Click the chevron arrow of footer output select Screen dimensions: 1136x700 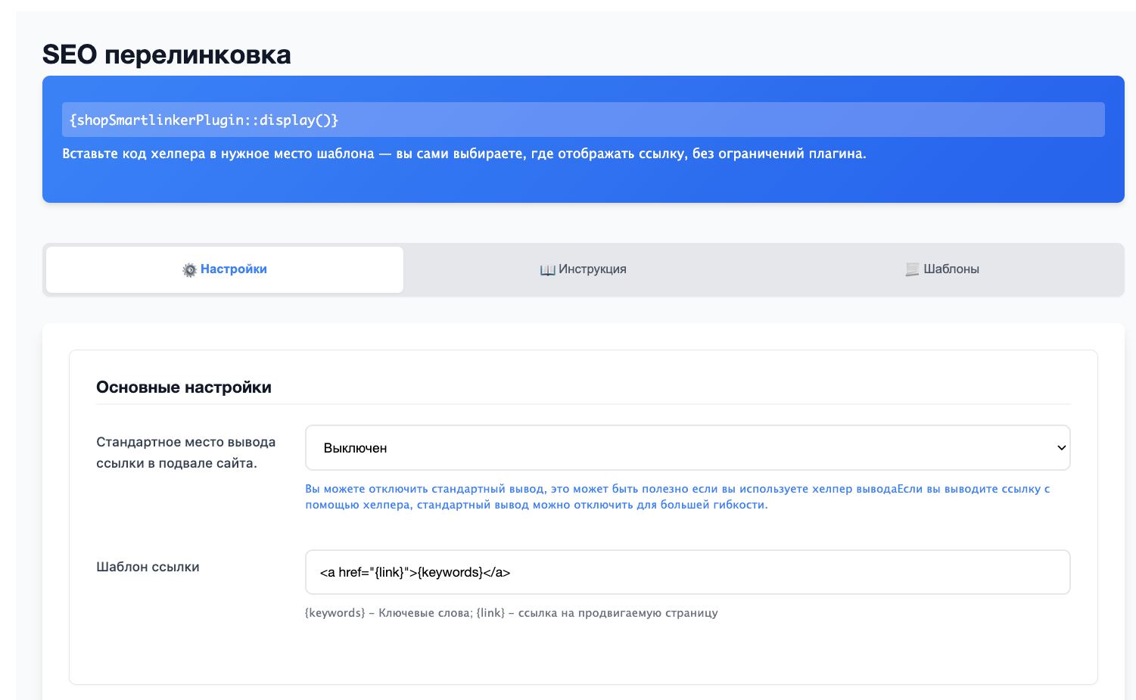(x=1061, y=448)
